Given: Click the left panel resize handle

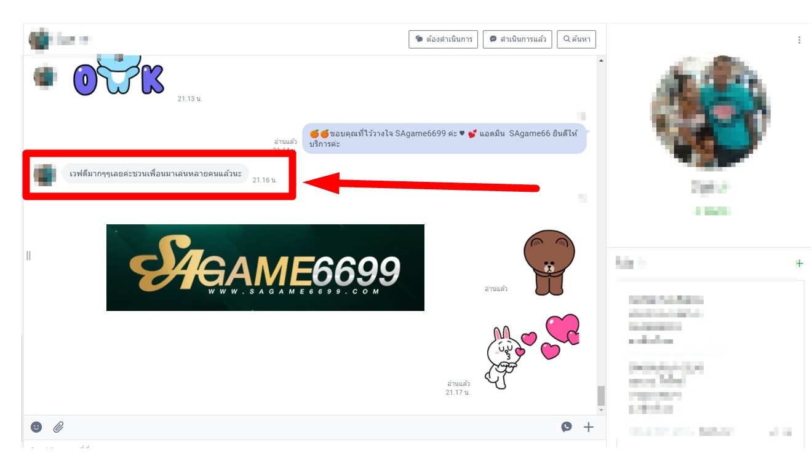Looking at the screenshot, I should (x=28, y=255).
